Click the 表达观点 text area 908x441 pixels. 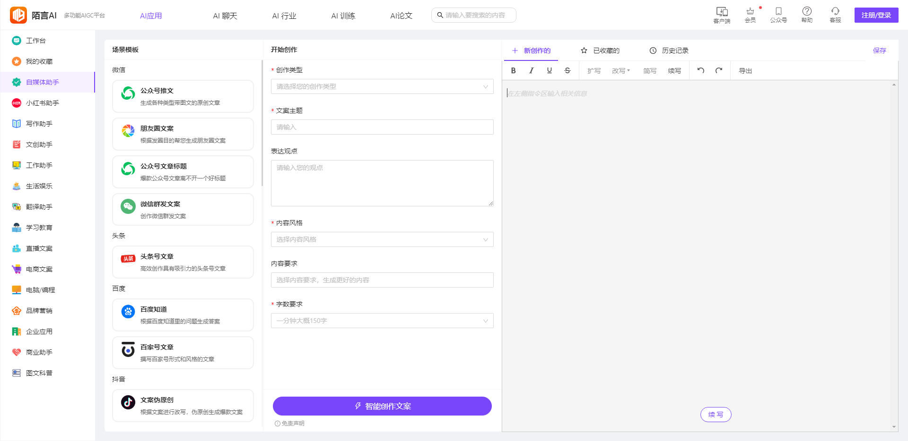(382, 183)
